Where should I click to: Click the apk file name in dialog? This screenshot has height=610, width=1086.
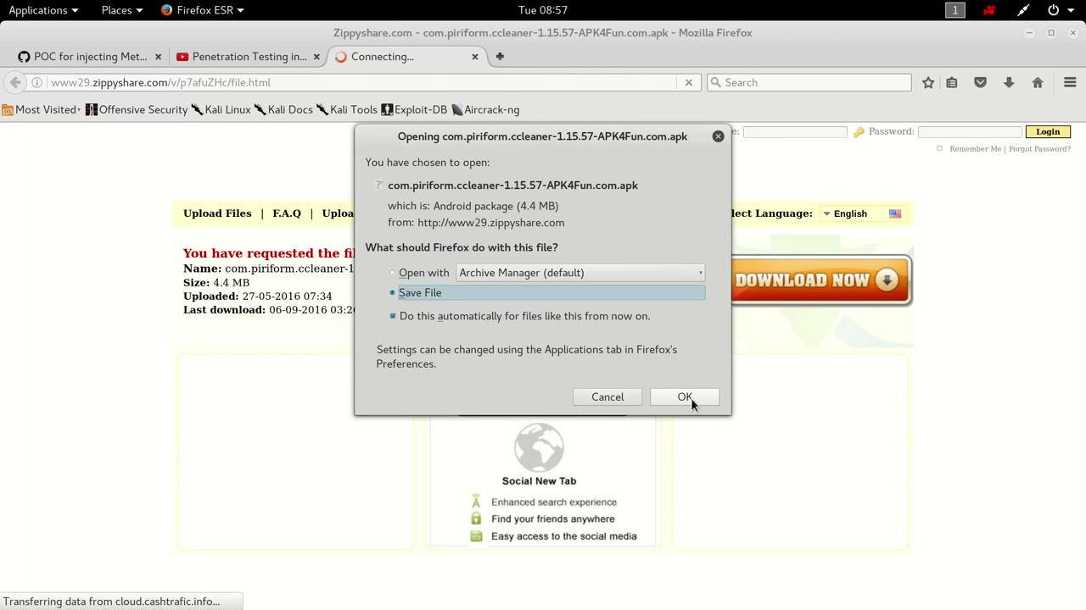click(x=512, y=186)
